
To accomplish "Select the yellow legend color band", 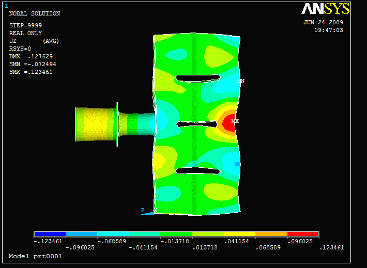I will point(239,234).
